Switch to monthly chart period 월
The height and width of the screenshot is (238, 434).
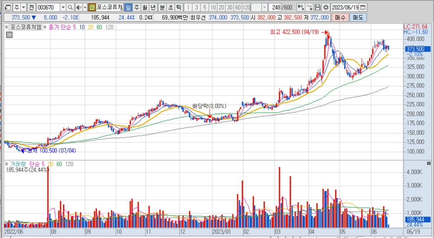(144, 7)
